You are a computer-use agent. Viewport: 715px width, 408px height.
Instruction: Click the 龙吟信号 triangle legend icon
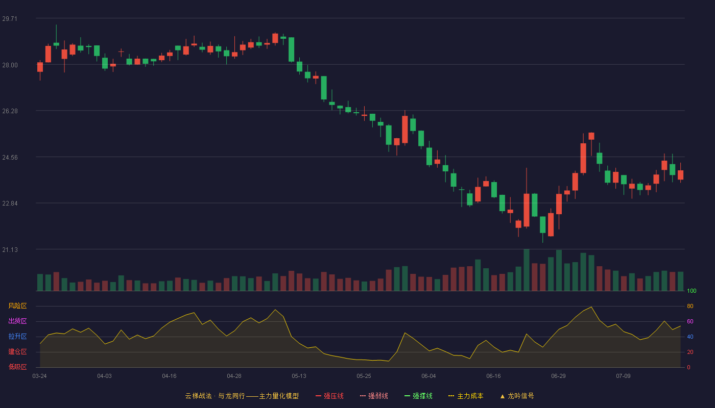click(503, 396)
